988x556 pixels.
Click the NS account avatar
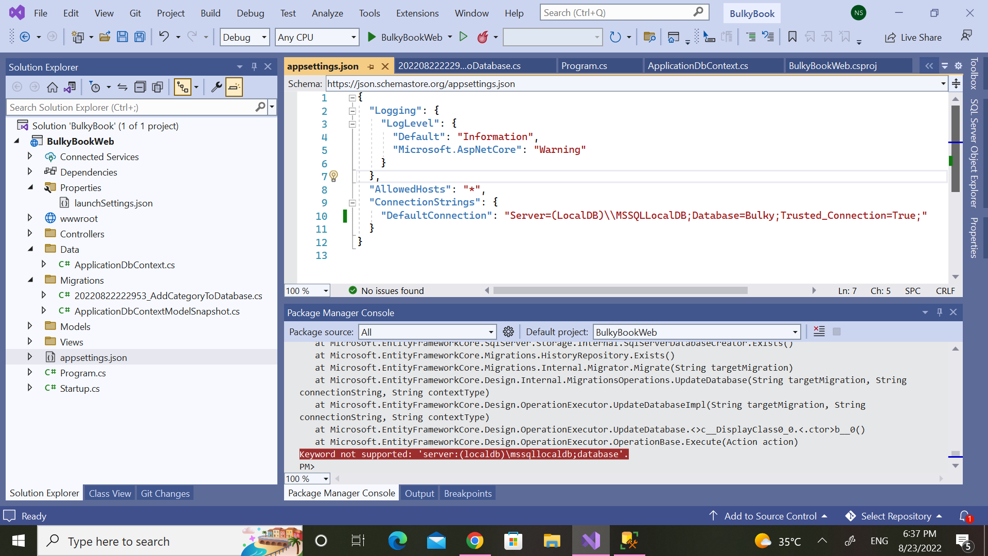(x=858, y=13)
